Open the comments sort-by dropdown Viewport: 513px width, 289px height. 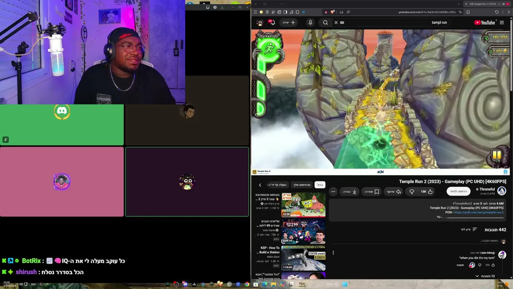[x=469, y=230]
